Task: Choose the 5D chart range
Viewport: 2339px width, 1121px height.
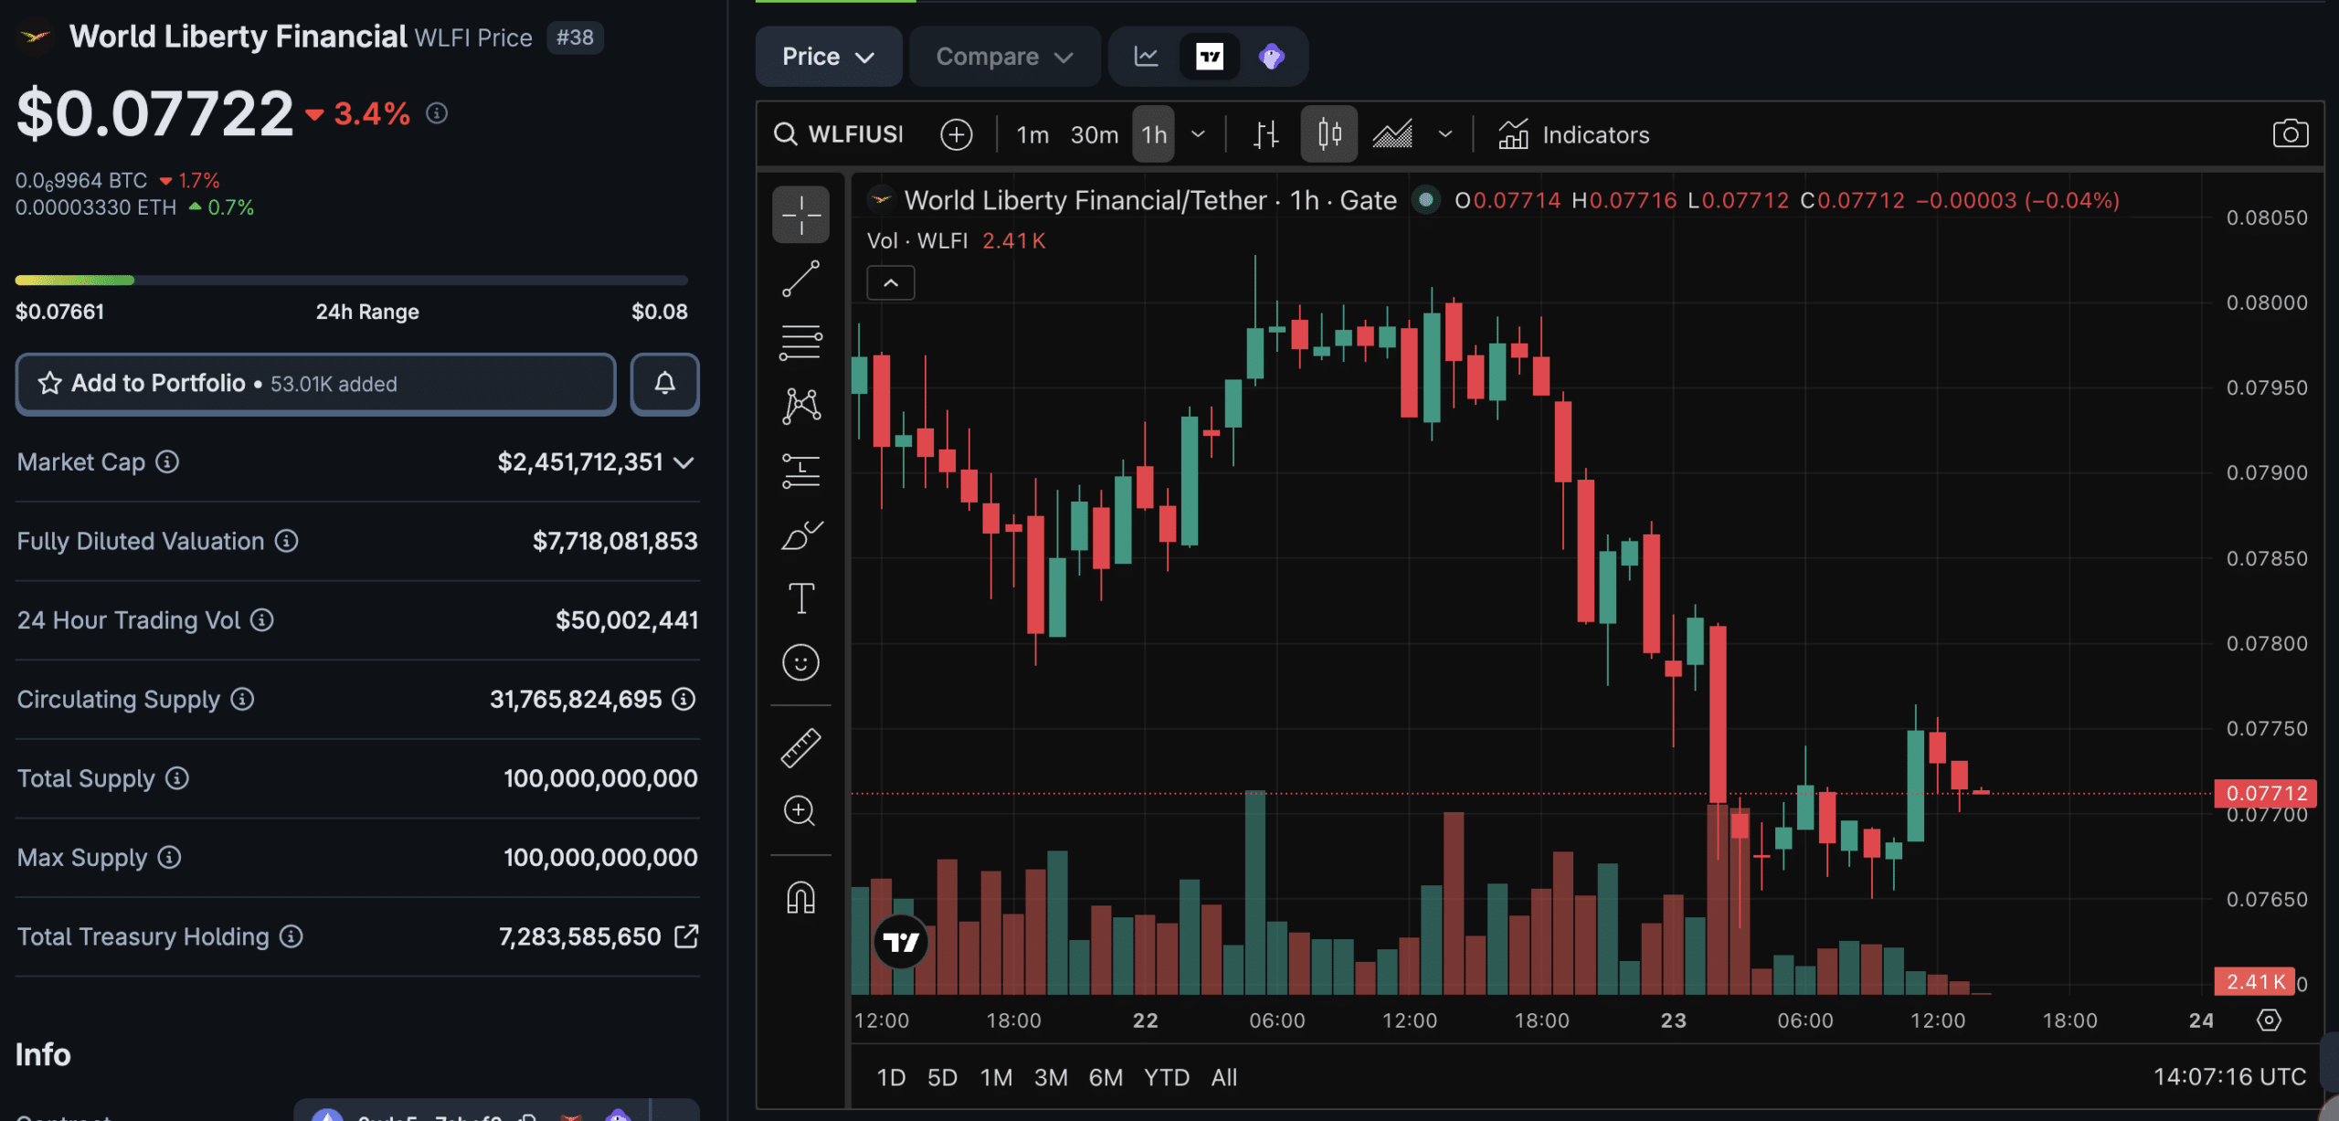Action: [942, 1077]
